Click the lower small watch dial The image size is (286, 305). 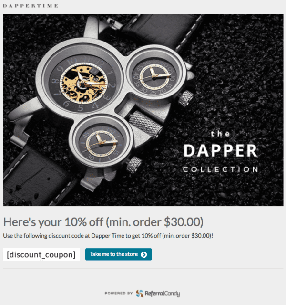click(101, 143)
